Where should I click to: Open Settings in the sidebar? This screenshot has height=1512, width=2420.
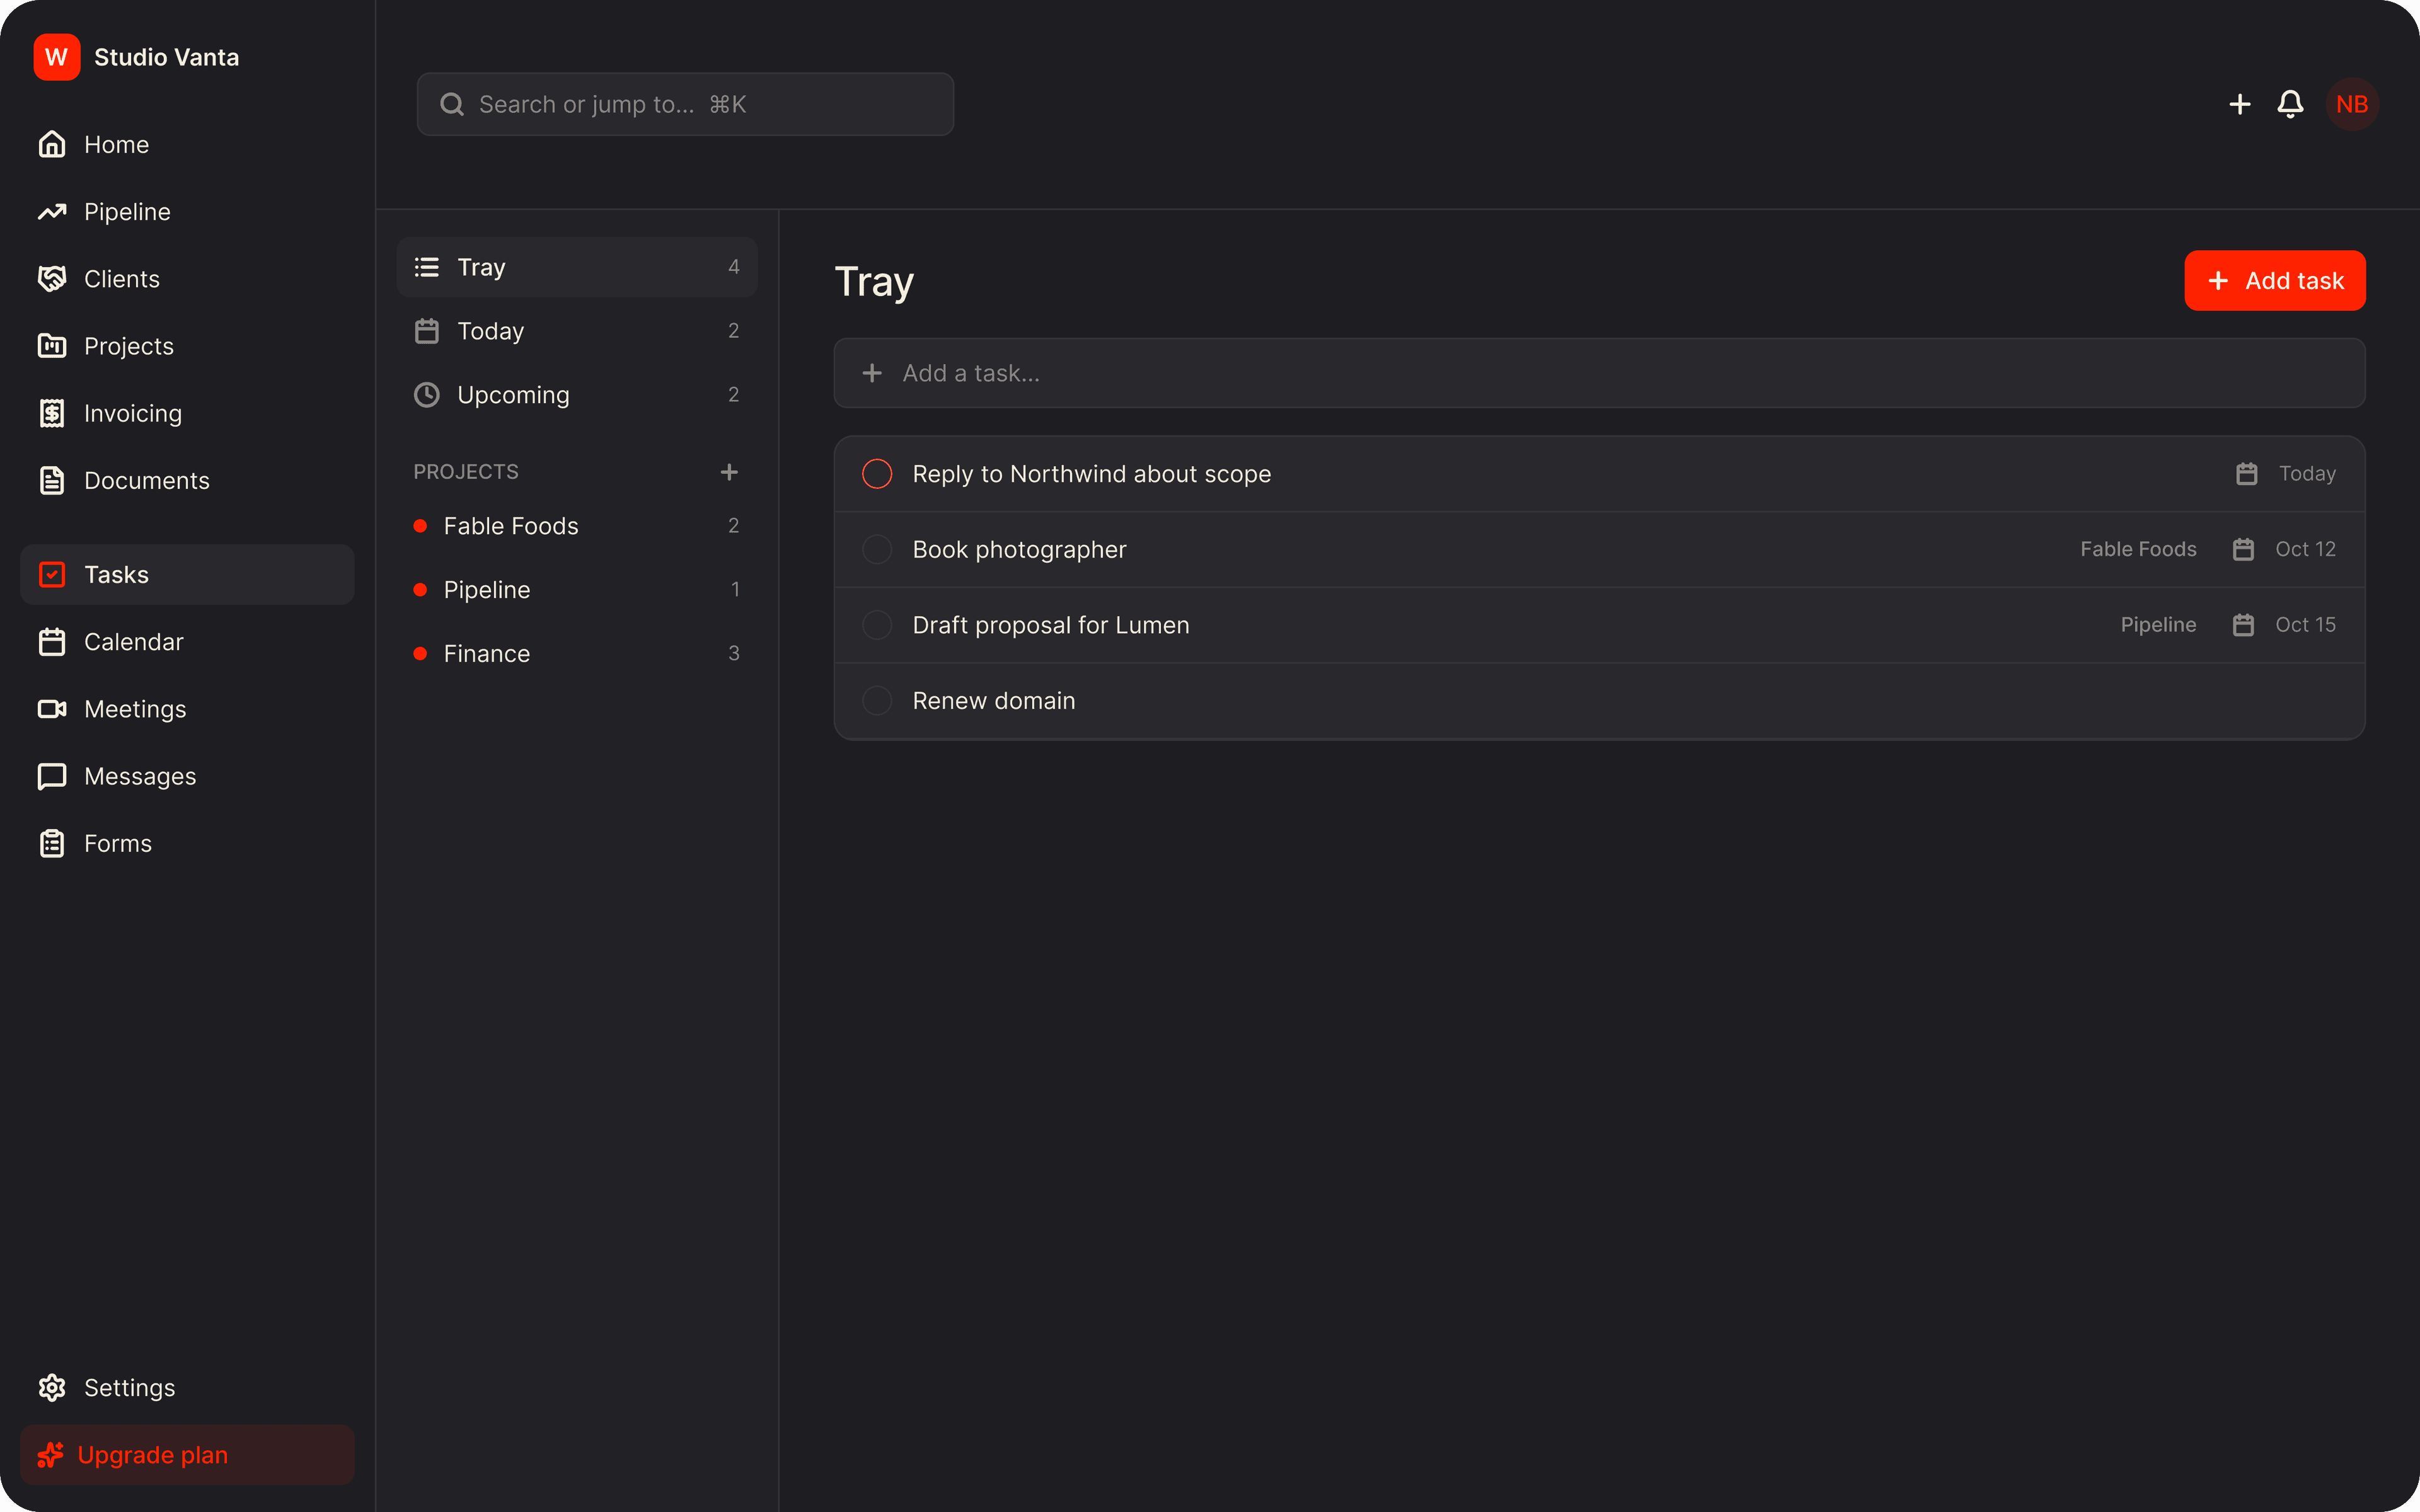pos(187,1388)
